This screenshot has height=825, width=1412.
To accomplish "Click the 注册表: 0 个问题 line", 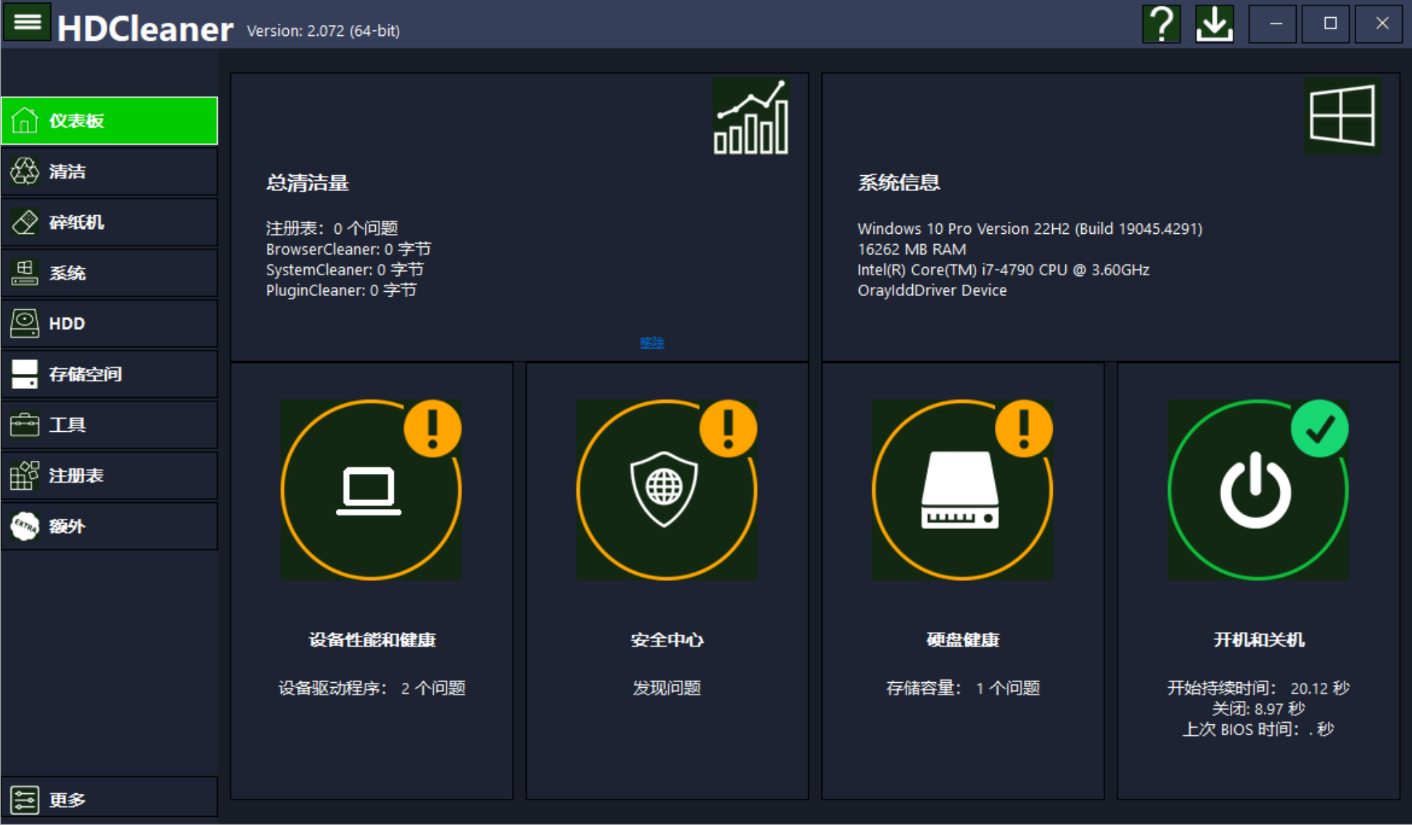I will coord(332,228).
